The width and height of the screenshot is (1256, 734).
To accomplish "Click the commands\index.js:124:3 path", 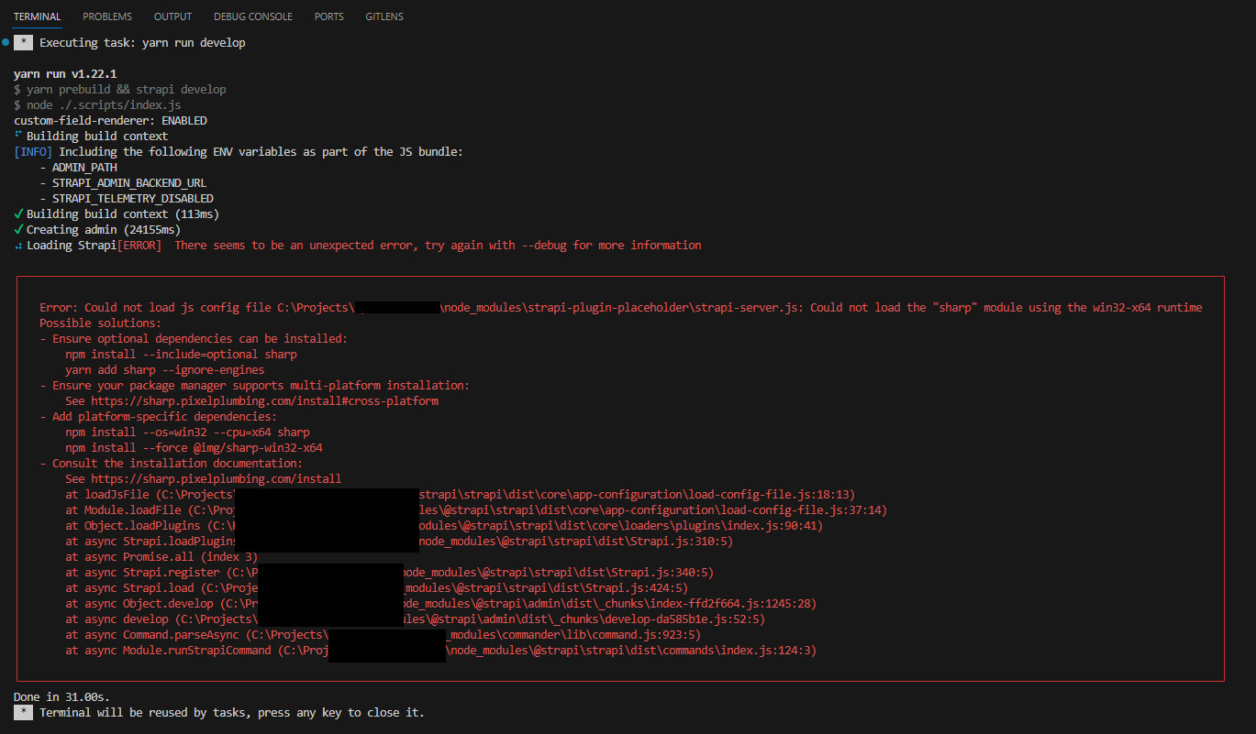I will tap(631, 650).
